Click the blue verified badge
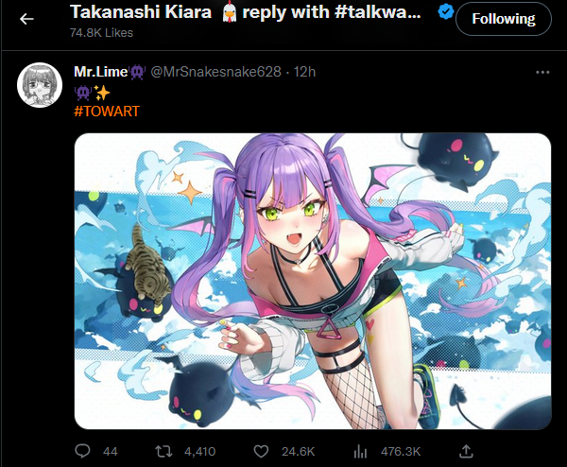 pyautogui.click(x=445, y=12)
